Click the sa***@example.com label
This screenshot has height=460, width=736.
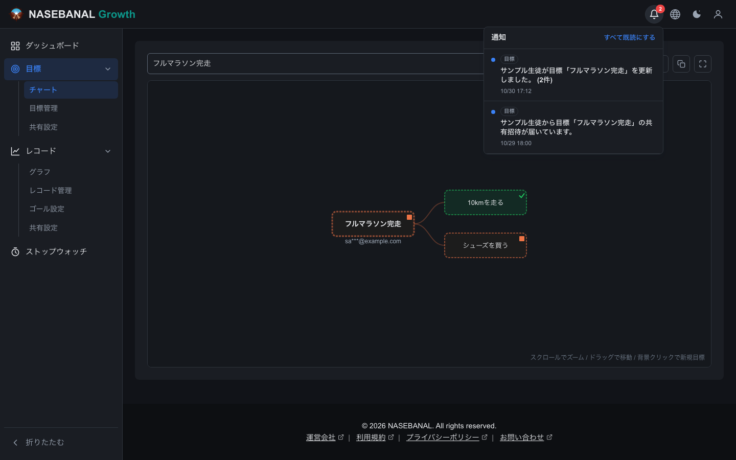pyautogui.click(x=373, y=241)
